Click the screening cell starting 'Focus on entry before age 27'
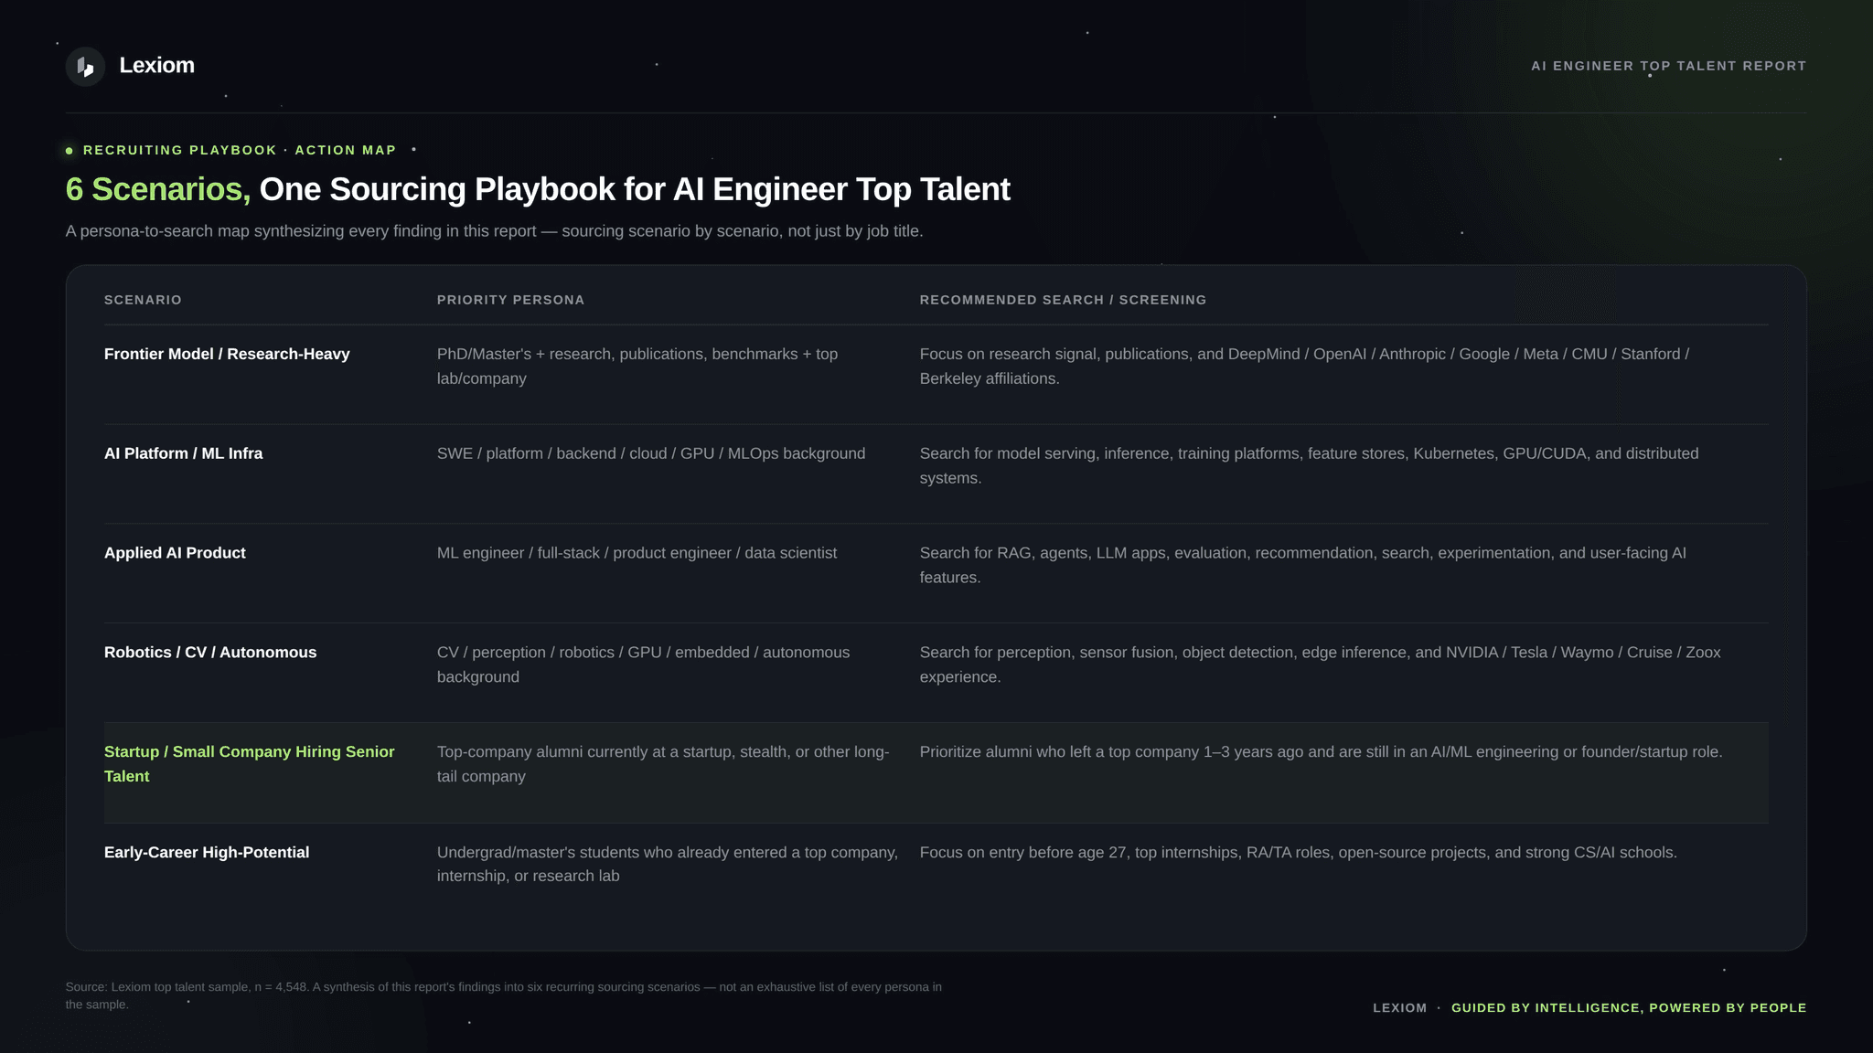 click(1298, 852)
